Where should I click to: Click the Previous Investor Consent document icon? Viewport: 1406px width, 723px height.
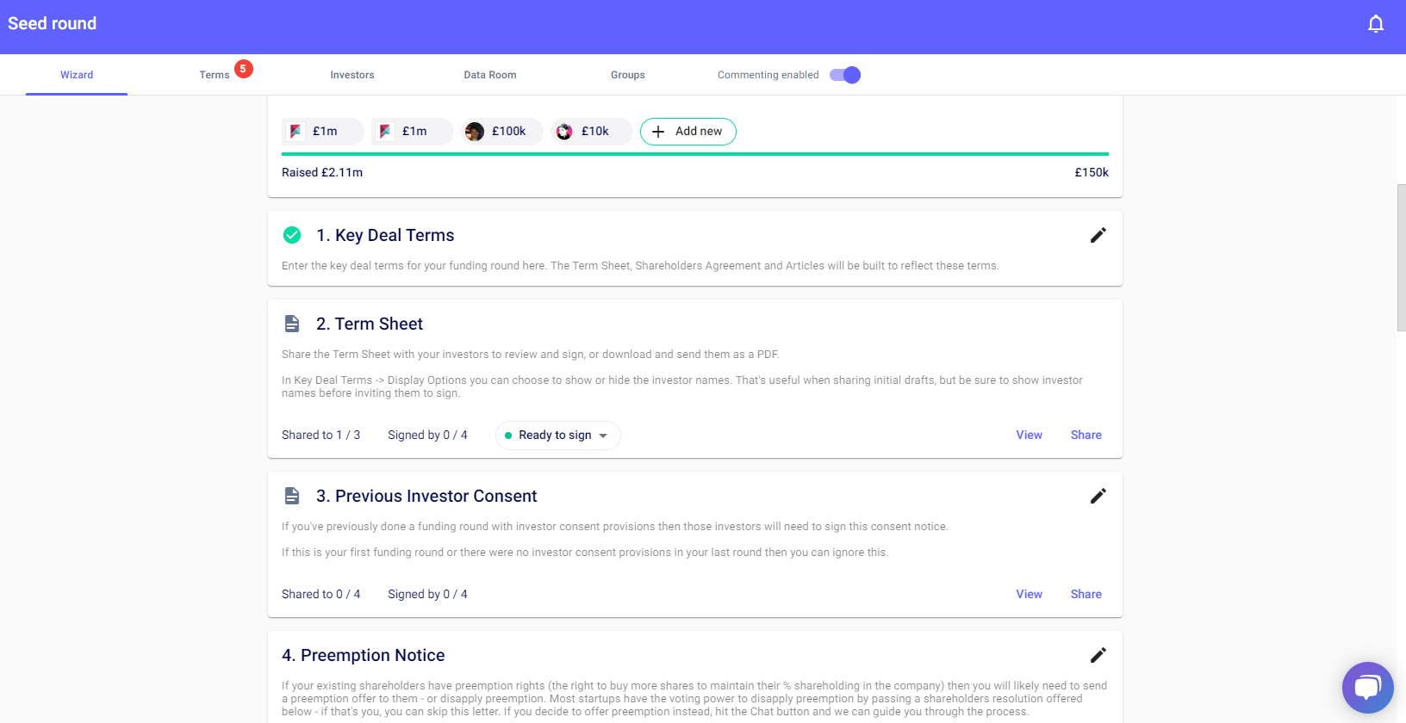click(x=292, y=496)
